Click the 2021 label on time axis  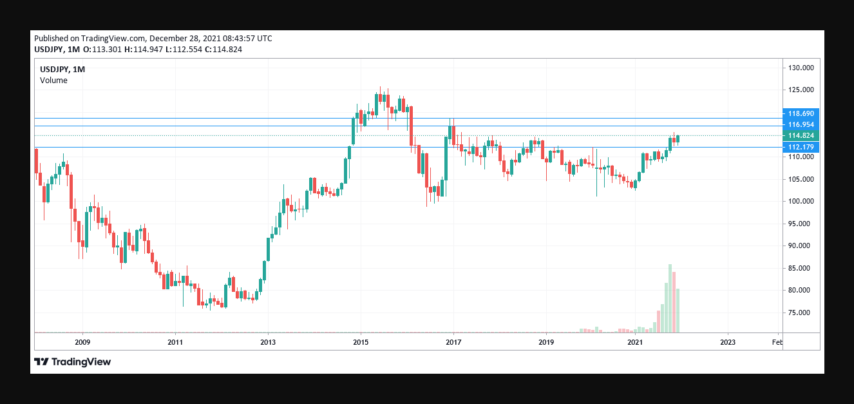(x=636, y=342)
